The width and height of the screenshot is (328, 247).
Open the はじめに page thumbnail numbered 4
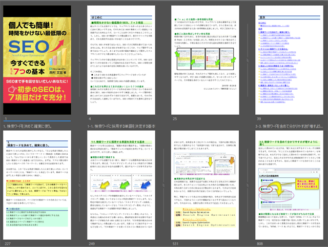pyautogui.click(x=121, y=60)
